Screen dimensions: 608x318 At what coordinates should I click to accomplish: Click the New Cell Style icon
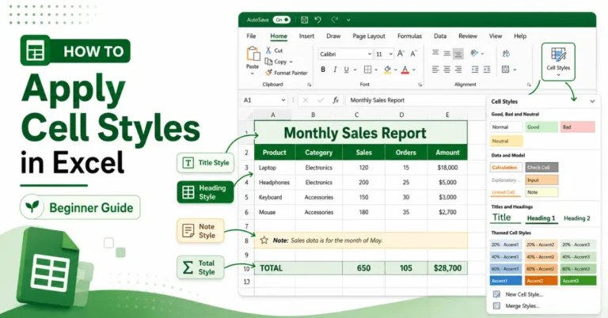point(496,294)
